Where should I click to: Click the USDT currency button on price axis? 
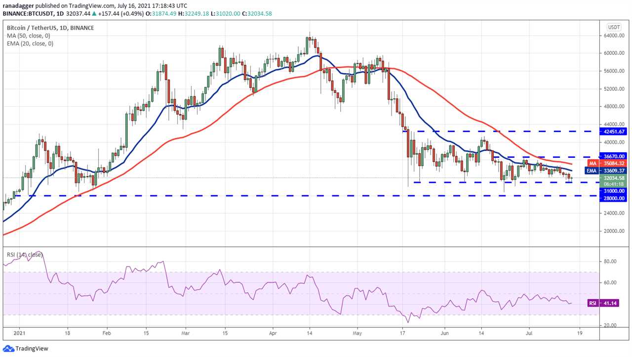pyautogui.click(x=614, y=27)
